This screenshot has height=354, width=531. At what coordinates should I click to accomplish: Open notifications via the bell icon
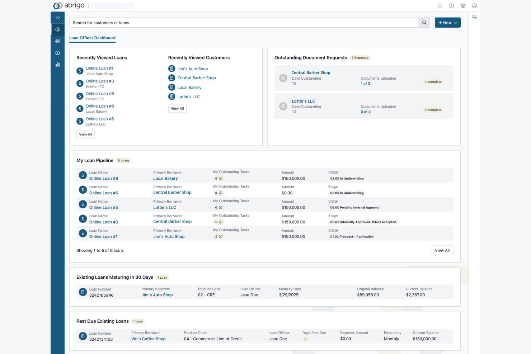[439, 6]
